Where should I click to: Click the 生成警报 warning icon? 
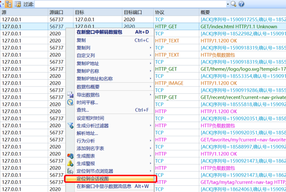(x=70, y=163)
